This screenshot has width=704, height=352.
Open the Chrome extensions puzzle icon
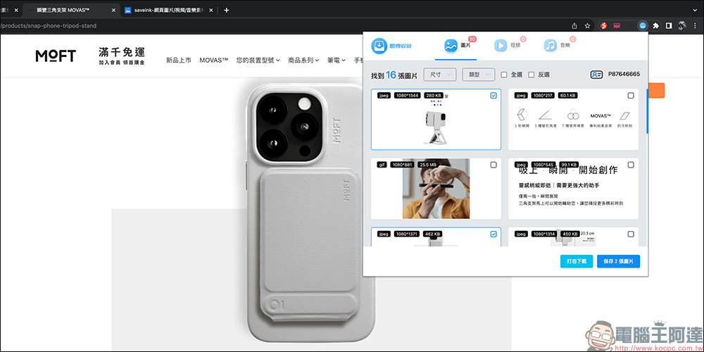[656, 25]
